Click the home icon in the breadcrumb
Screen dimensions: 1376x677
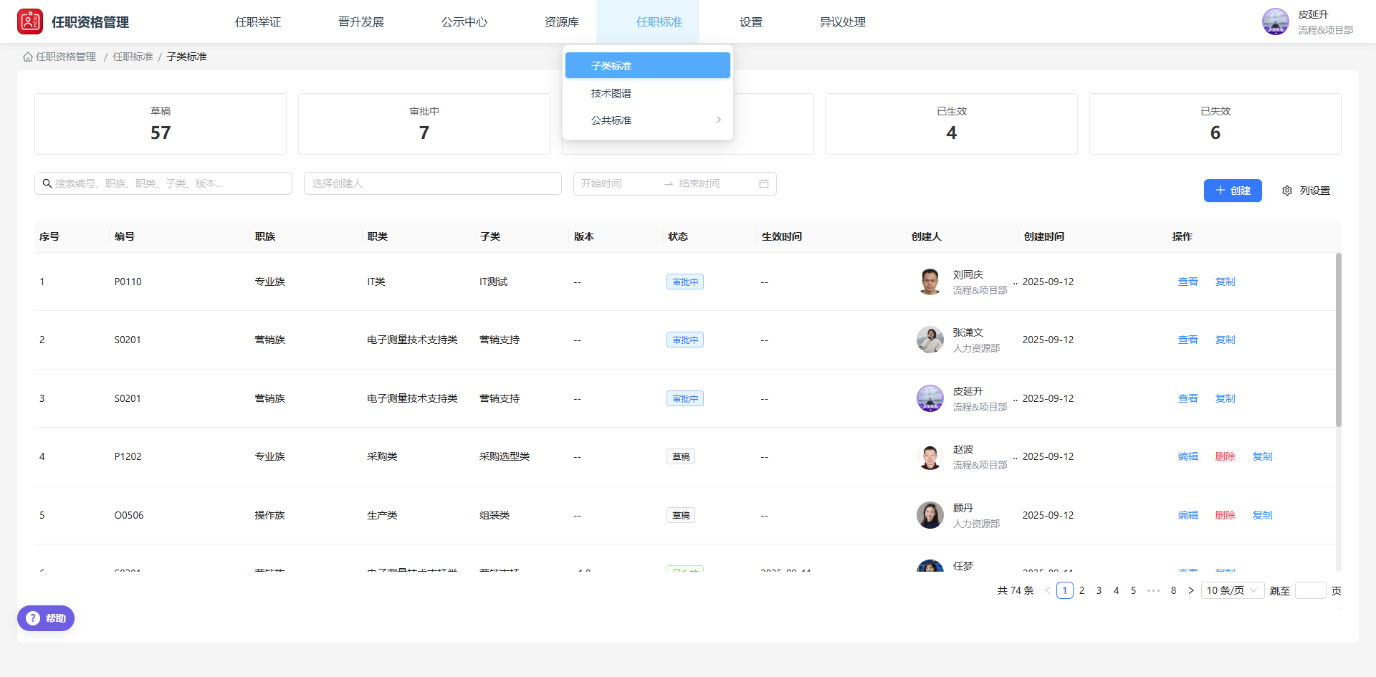[27, 56]
